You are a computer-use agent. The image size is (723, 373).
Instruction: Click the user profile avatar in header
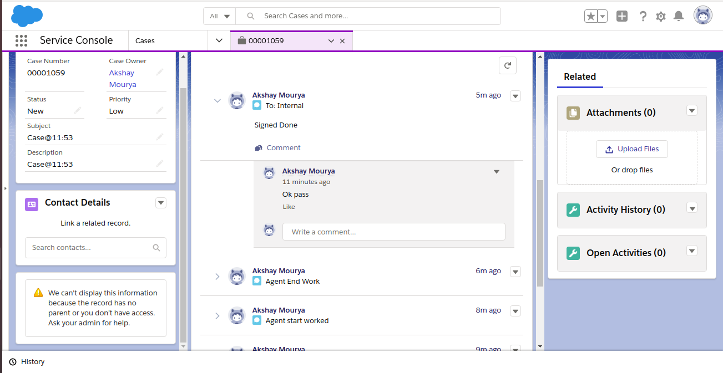703,16
